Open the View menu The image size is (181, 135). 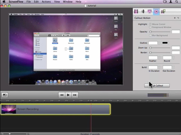(57, 2)
